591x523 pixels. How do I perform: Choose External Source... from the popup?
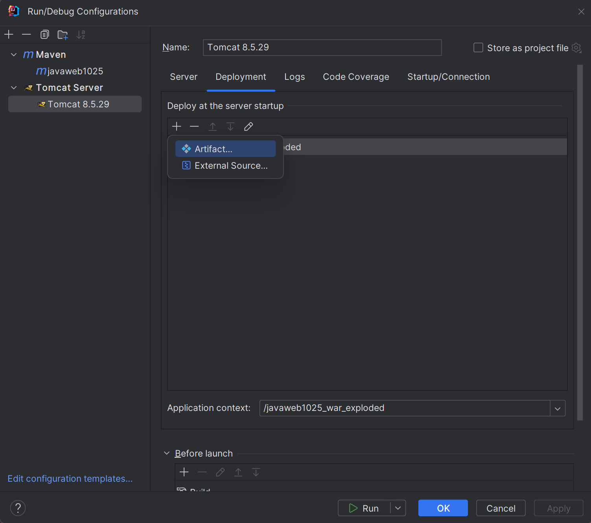225,166
